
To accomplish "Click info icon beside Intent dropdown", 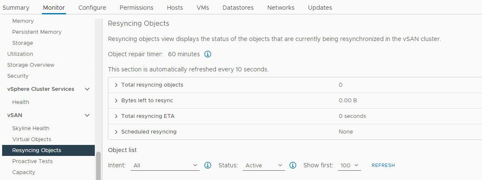I will tap(208, 165).
